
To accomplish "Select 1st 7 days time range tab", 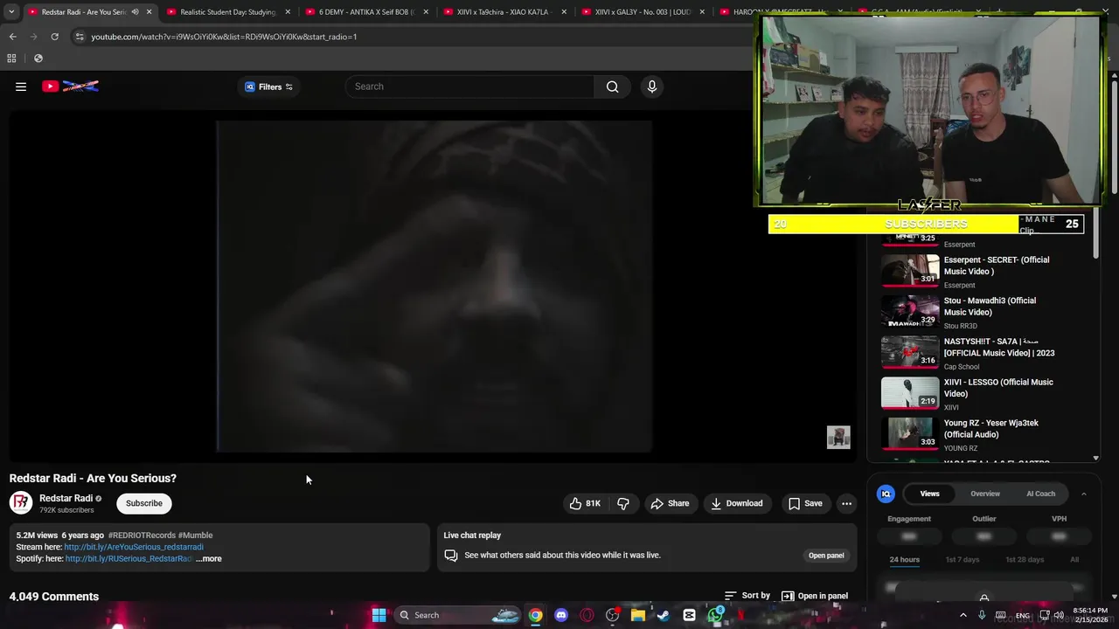I will [962, 560].
